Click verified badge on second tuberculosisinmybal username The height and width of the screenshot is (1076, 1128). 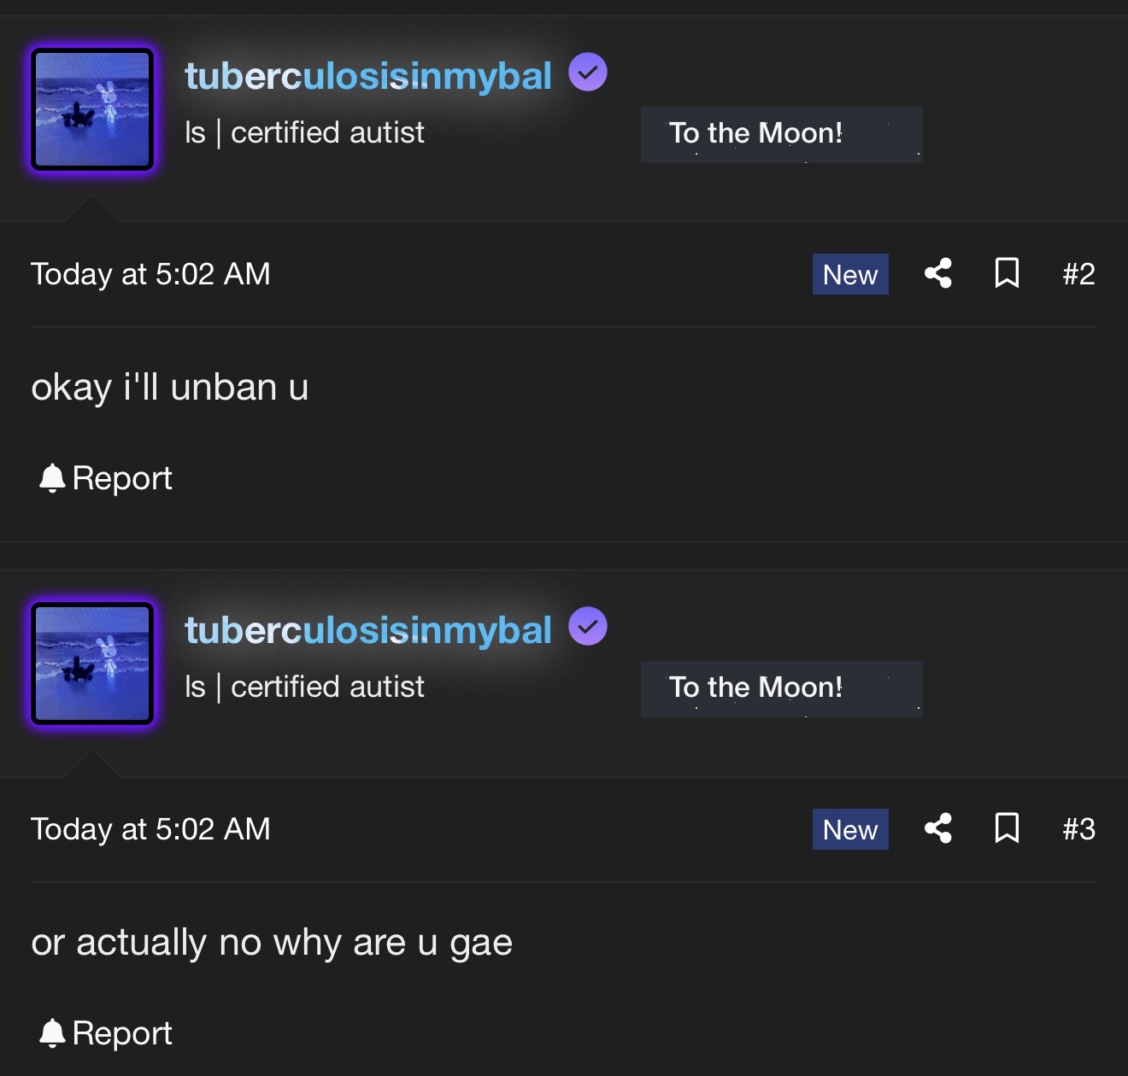588,627
